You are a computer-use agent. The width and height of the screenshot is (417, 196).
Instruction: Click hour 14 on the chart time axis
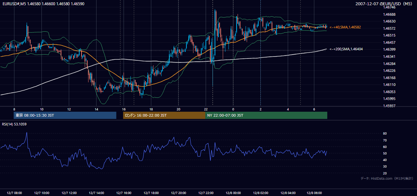click(96, 109)
